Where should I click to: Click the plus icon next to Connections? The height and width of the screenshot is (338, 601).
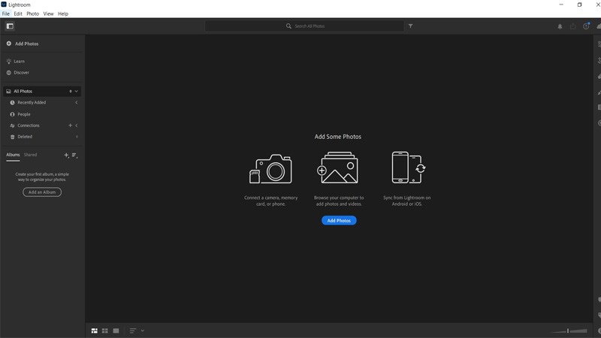click(70, 125)
